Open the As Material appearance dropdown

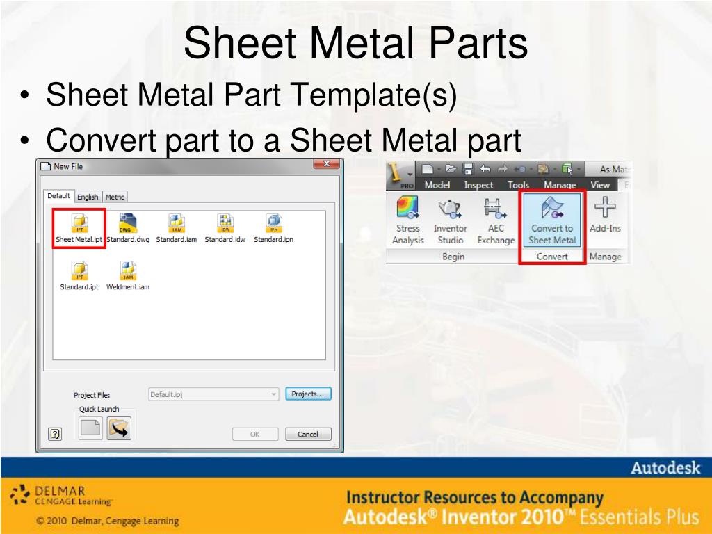tap(608, 170)
